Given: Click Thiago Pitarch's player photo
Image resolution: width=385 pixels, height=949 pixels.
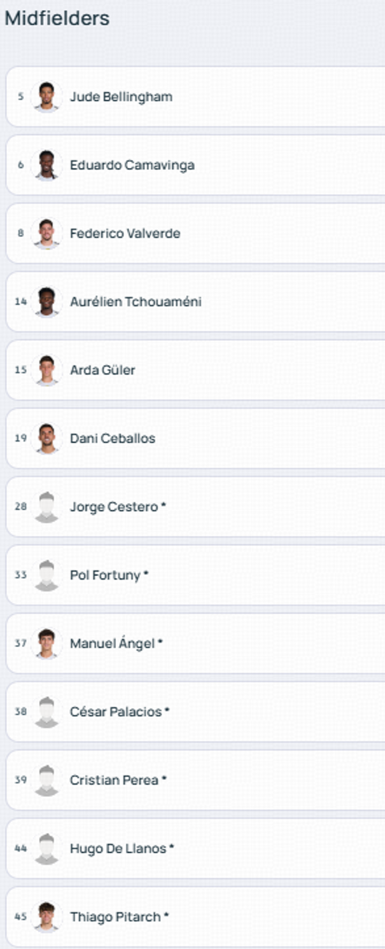Looking at the screenshot, I should (x=47, y=917).
